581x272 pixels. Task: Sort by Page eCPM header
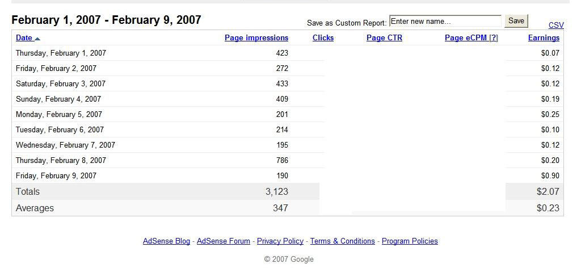[466, 38]
